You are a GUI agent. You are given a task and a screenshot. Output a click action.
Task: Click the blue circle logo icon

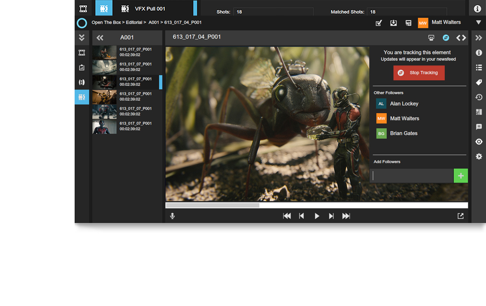(82, 23)
